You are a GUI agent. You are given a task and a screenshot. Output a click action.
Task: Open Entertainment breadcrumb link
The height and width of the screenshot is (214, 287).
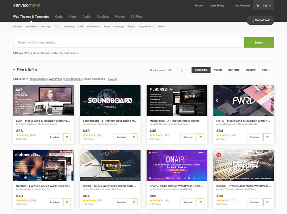pyautogui.click(x=73, y=79)
